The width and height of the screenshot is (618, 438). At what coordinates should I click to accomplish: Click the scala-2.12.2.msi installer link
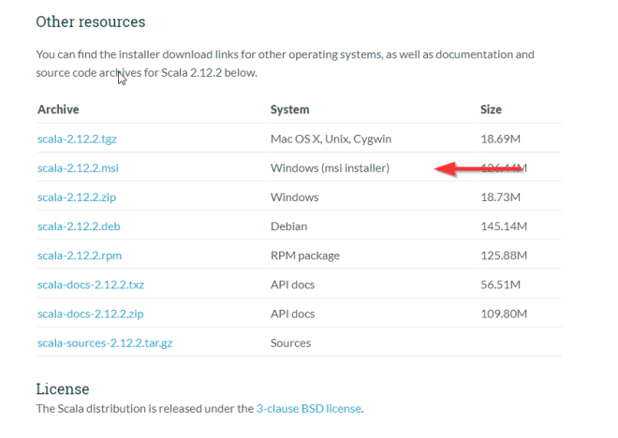(77, 168)
